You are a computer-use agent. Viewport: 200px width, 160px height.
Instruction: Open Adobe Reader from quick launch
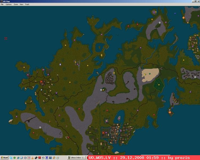point(40,158)
